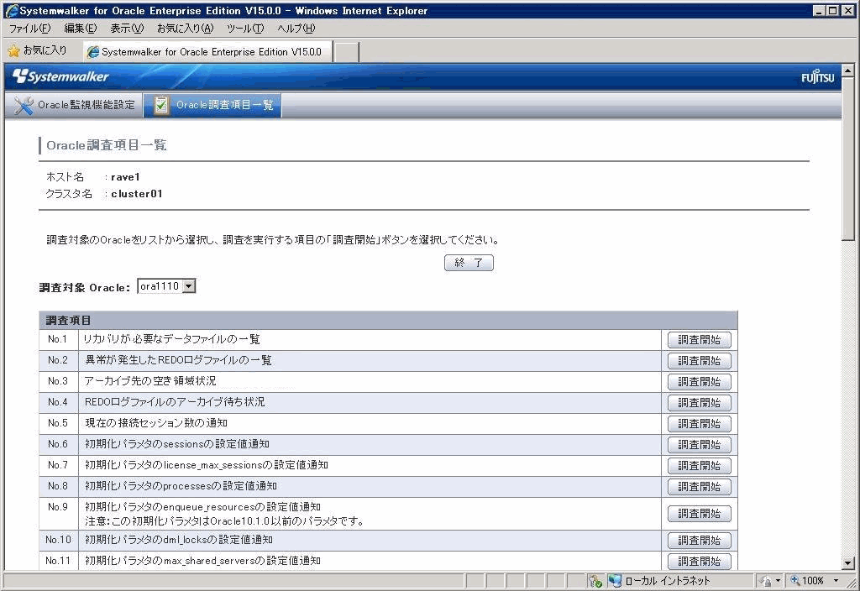Click 調査開始 for No.8 processes parameter

[700, 486]
